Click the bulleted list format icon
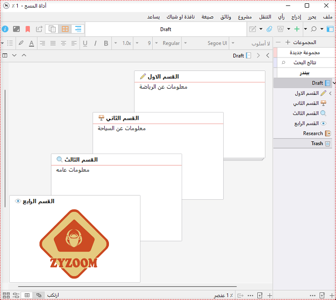 (10, 43)
